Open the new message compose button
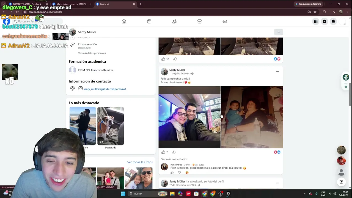This screenshot has height=198, width=352. (x=341, y=182)
